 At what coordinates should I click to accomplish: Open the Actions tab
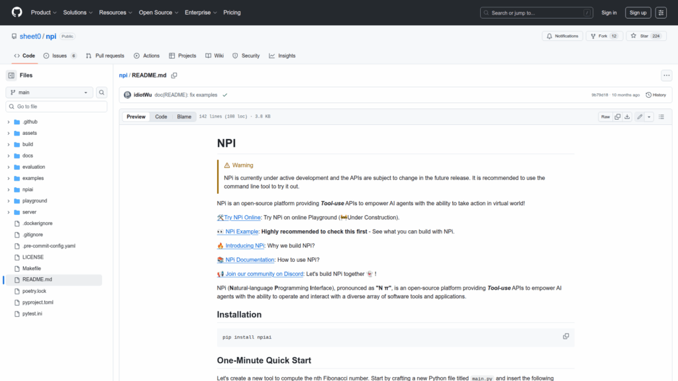click(146, 56)
